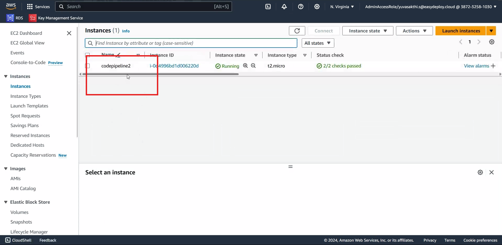Open the table preferences gear icon
Image resolution: width=502 pixels, height=245 pixels.
(x=492, y=42)
